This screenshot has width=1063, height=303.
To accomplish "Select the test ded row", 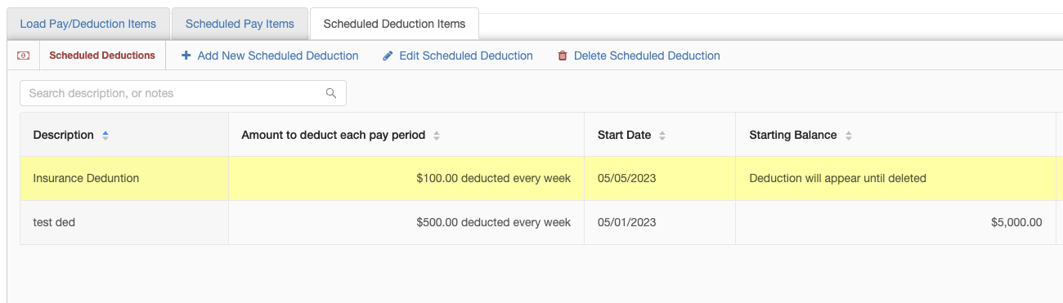I will [540, 222].
